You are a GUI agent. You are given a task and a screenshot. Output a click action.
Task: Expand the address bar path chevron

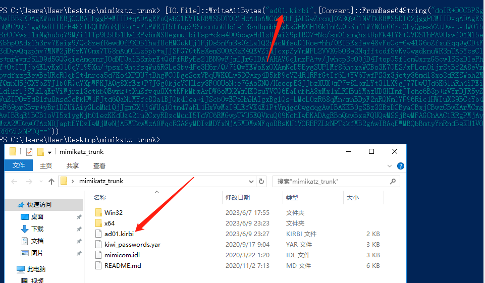pyautogui.click(x=73, y=181)
